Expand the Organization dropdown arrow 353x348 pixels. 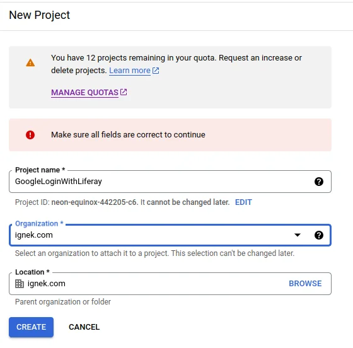click(x=298, y=235)
